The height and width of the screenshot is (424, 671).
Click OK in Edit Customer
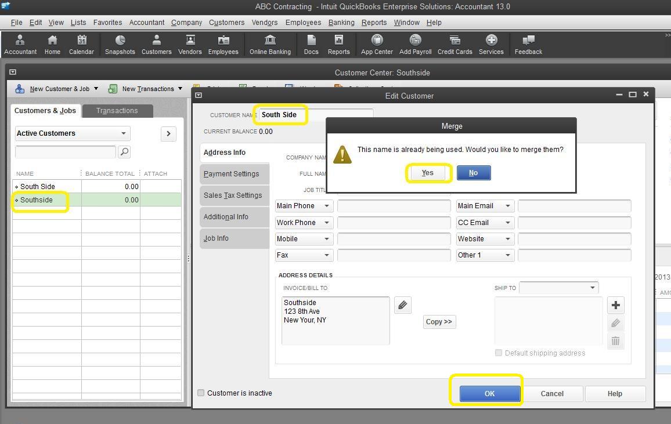click(x=489, y=394)
